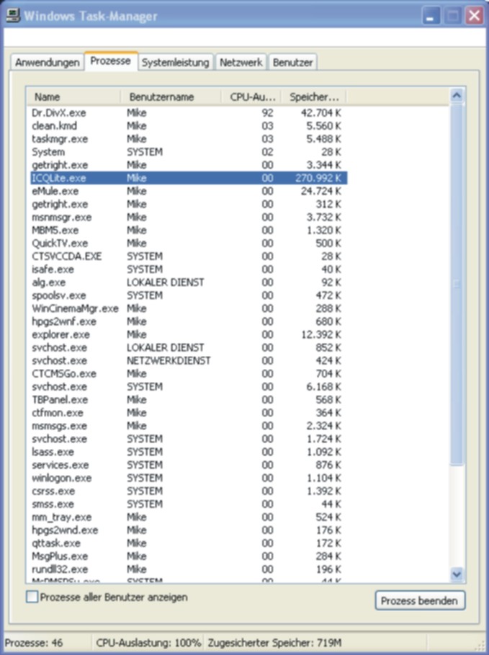Image resolution: width=489 pixels, height=655 pixels.
Task: Select the Dr.DivX.exe process
Action: coord(189,113)
